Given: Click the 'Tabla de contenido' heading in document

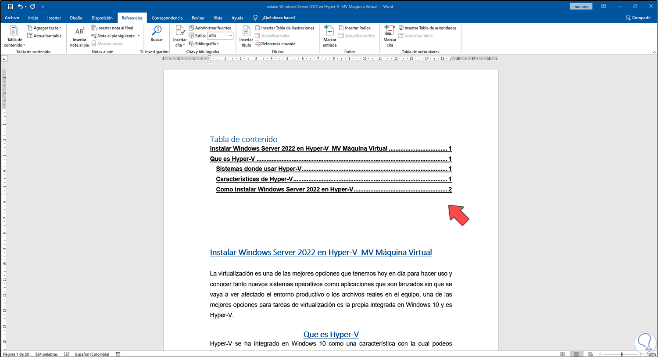Looking at the screenshot, I should 243,139.
